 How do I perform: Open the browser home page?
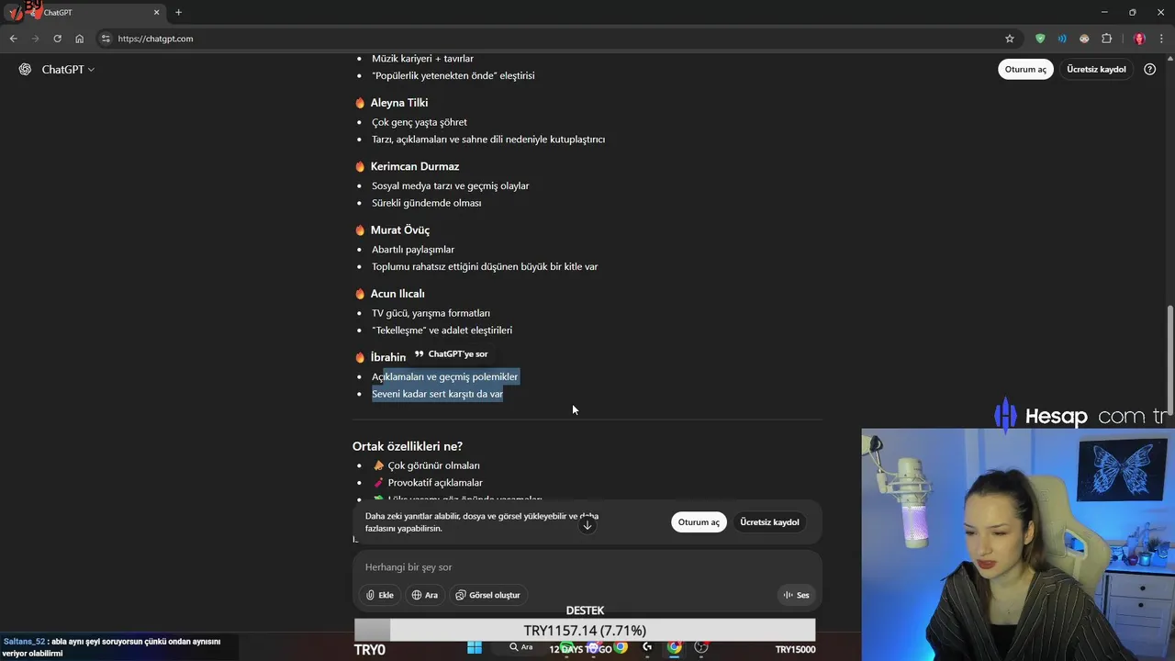coord(79,39)
